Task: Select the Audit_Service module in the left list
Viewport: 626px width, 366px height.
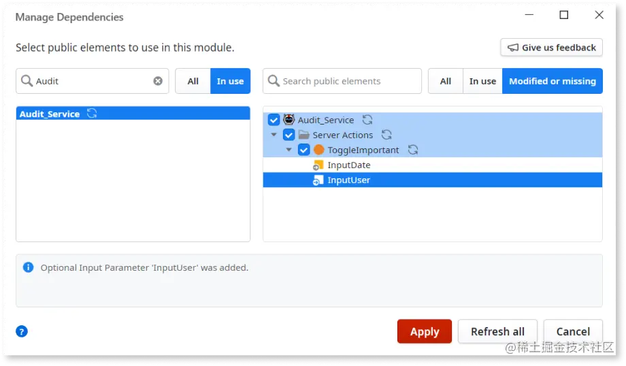Action: (x=133, y=114)
